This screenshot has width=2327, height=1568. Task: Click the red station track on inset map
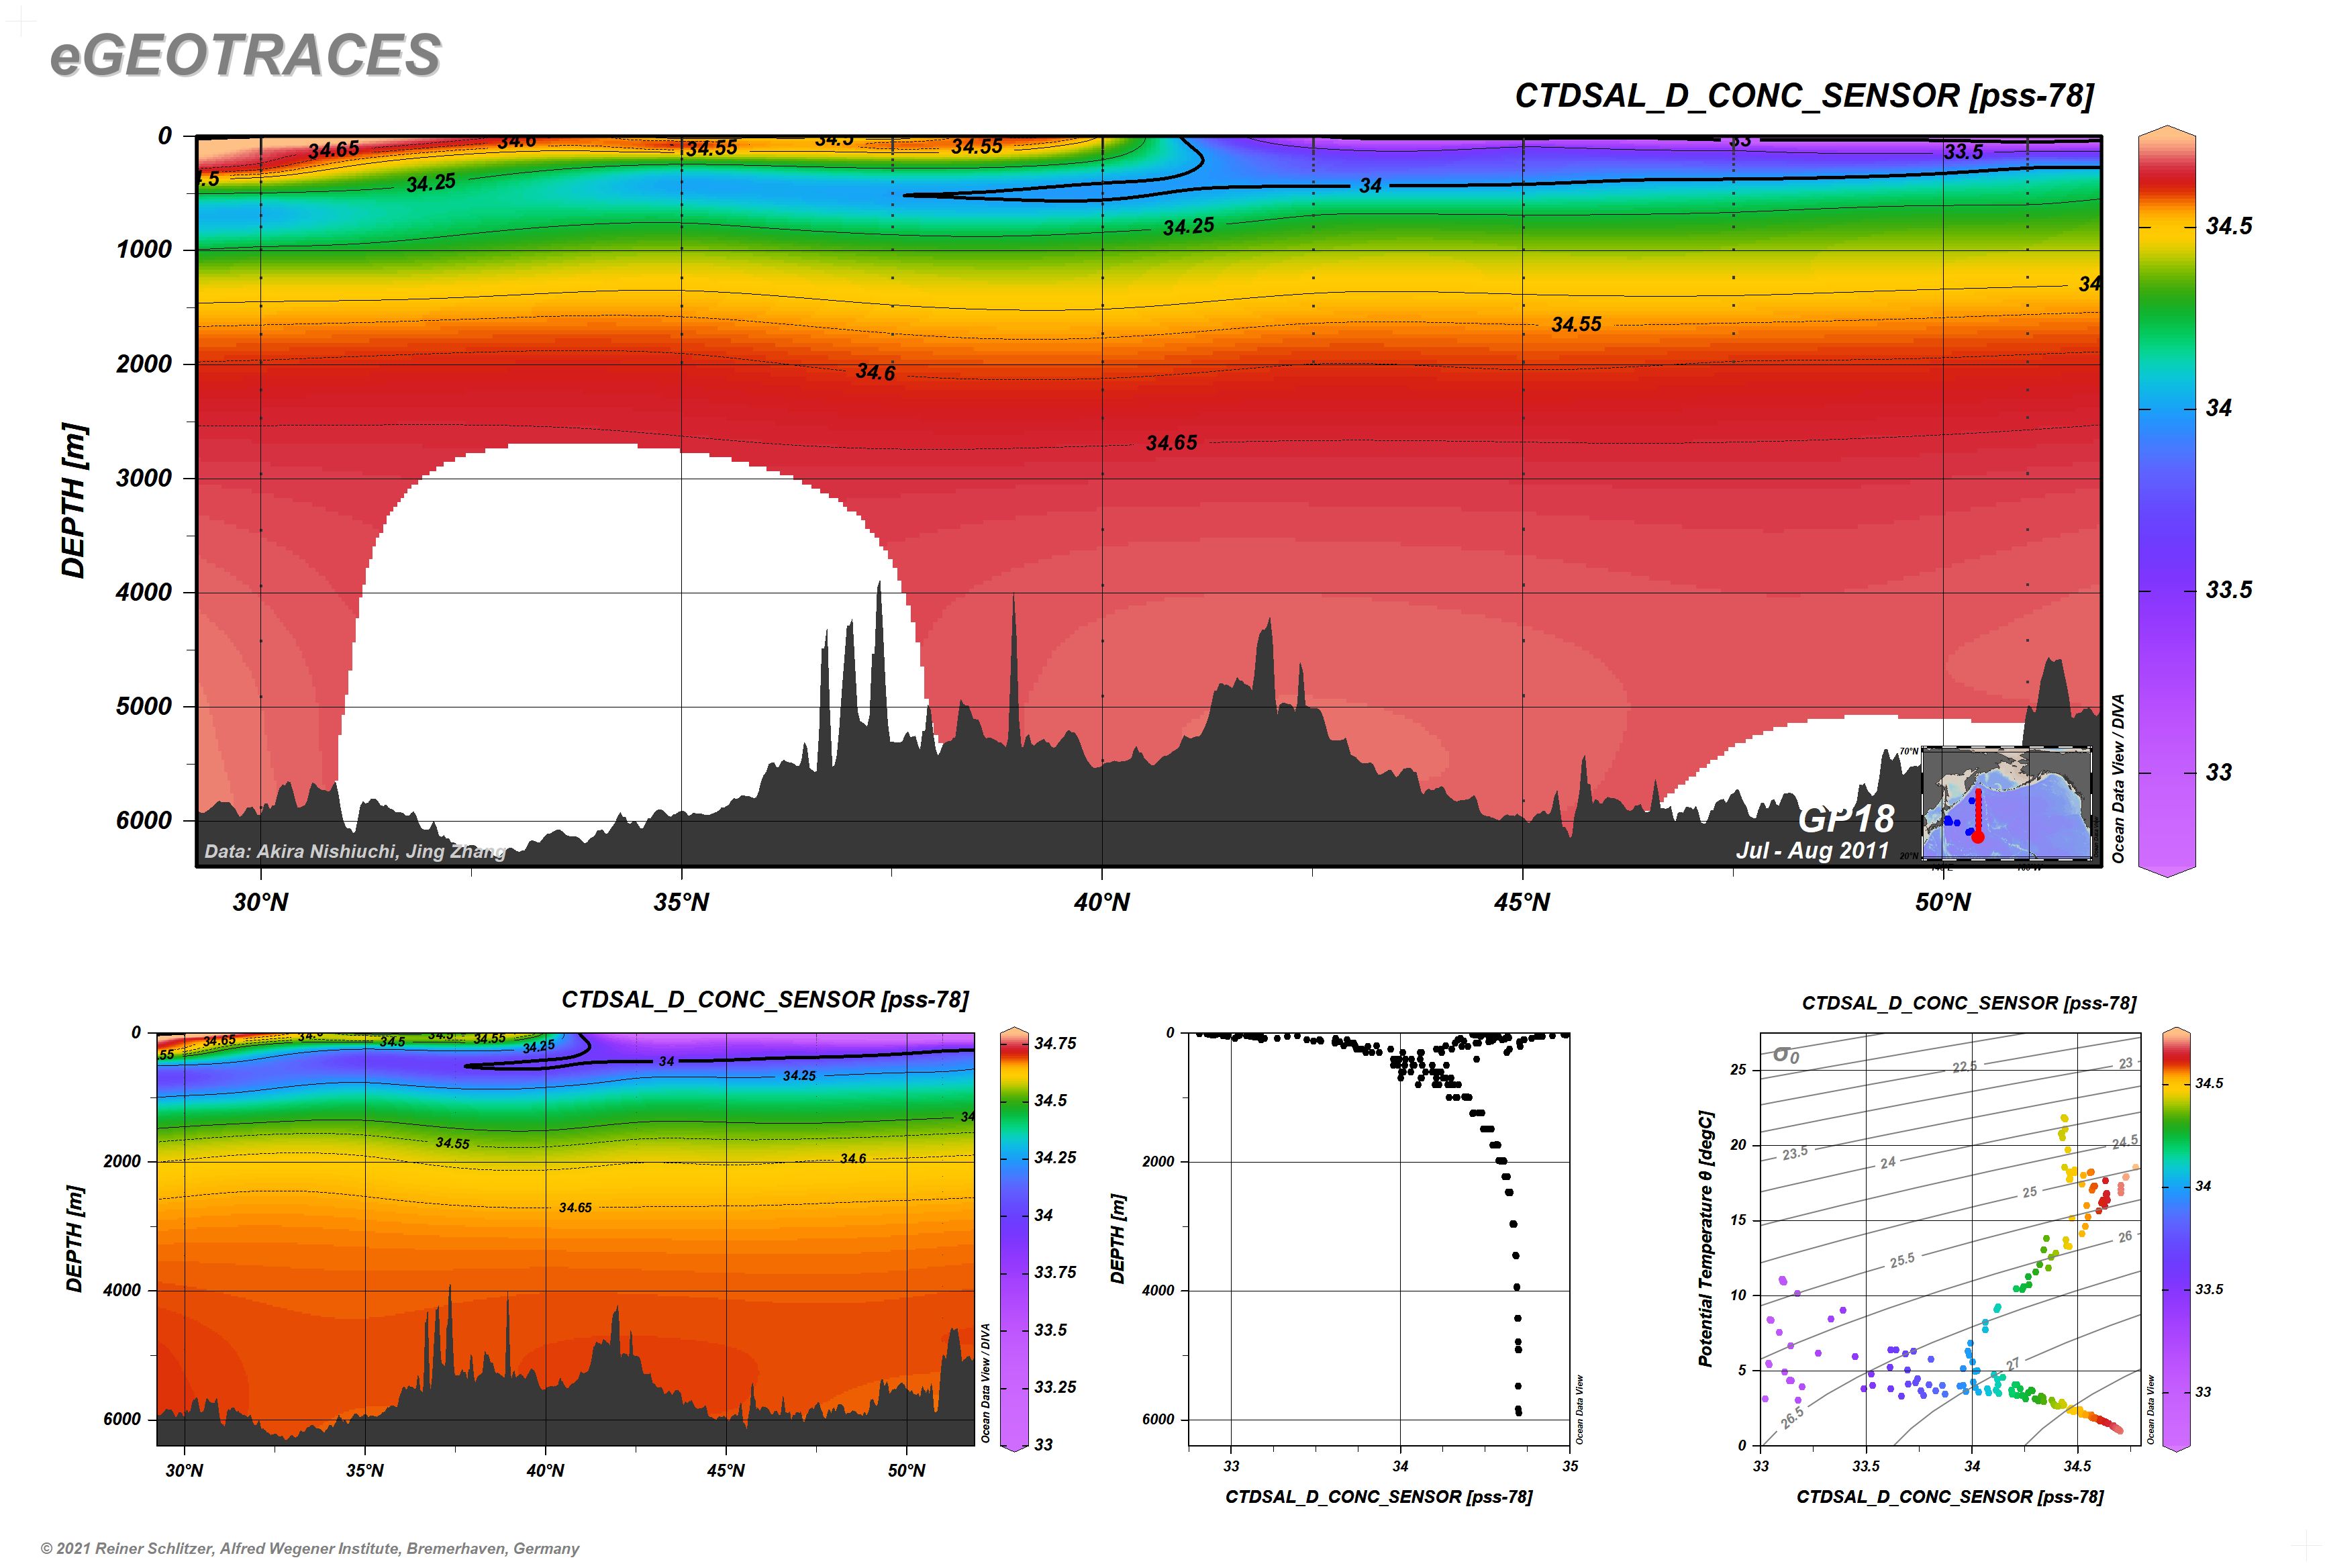pos(1978,815)
